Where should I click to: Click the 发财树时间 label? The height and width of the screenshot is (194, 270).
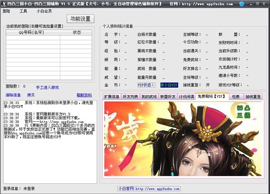(229, 43)
